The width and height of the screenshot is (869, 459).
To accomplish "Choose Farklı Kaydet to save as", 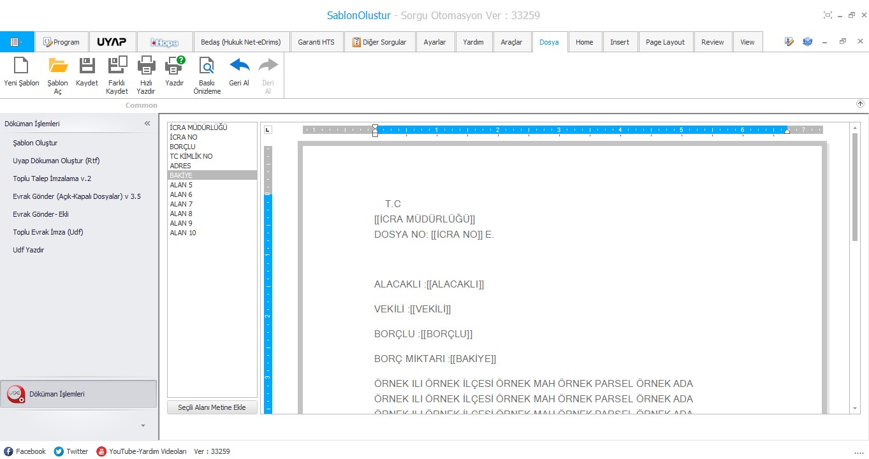I will (117, 76).
